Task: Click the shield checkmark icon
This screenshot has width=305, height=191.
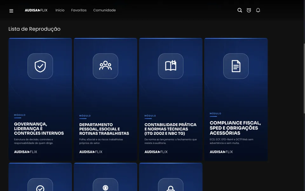Action: [40, 66]
